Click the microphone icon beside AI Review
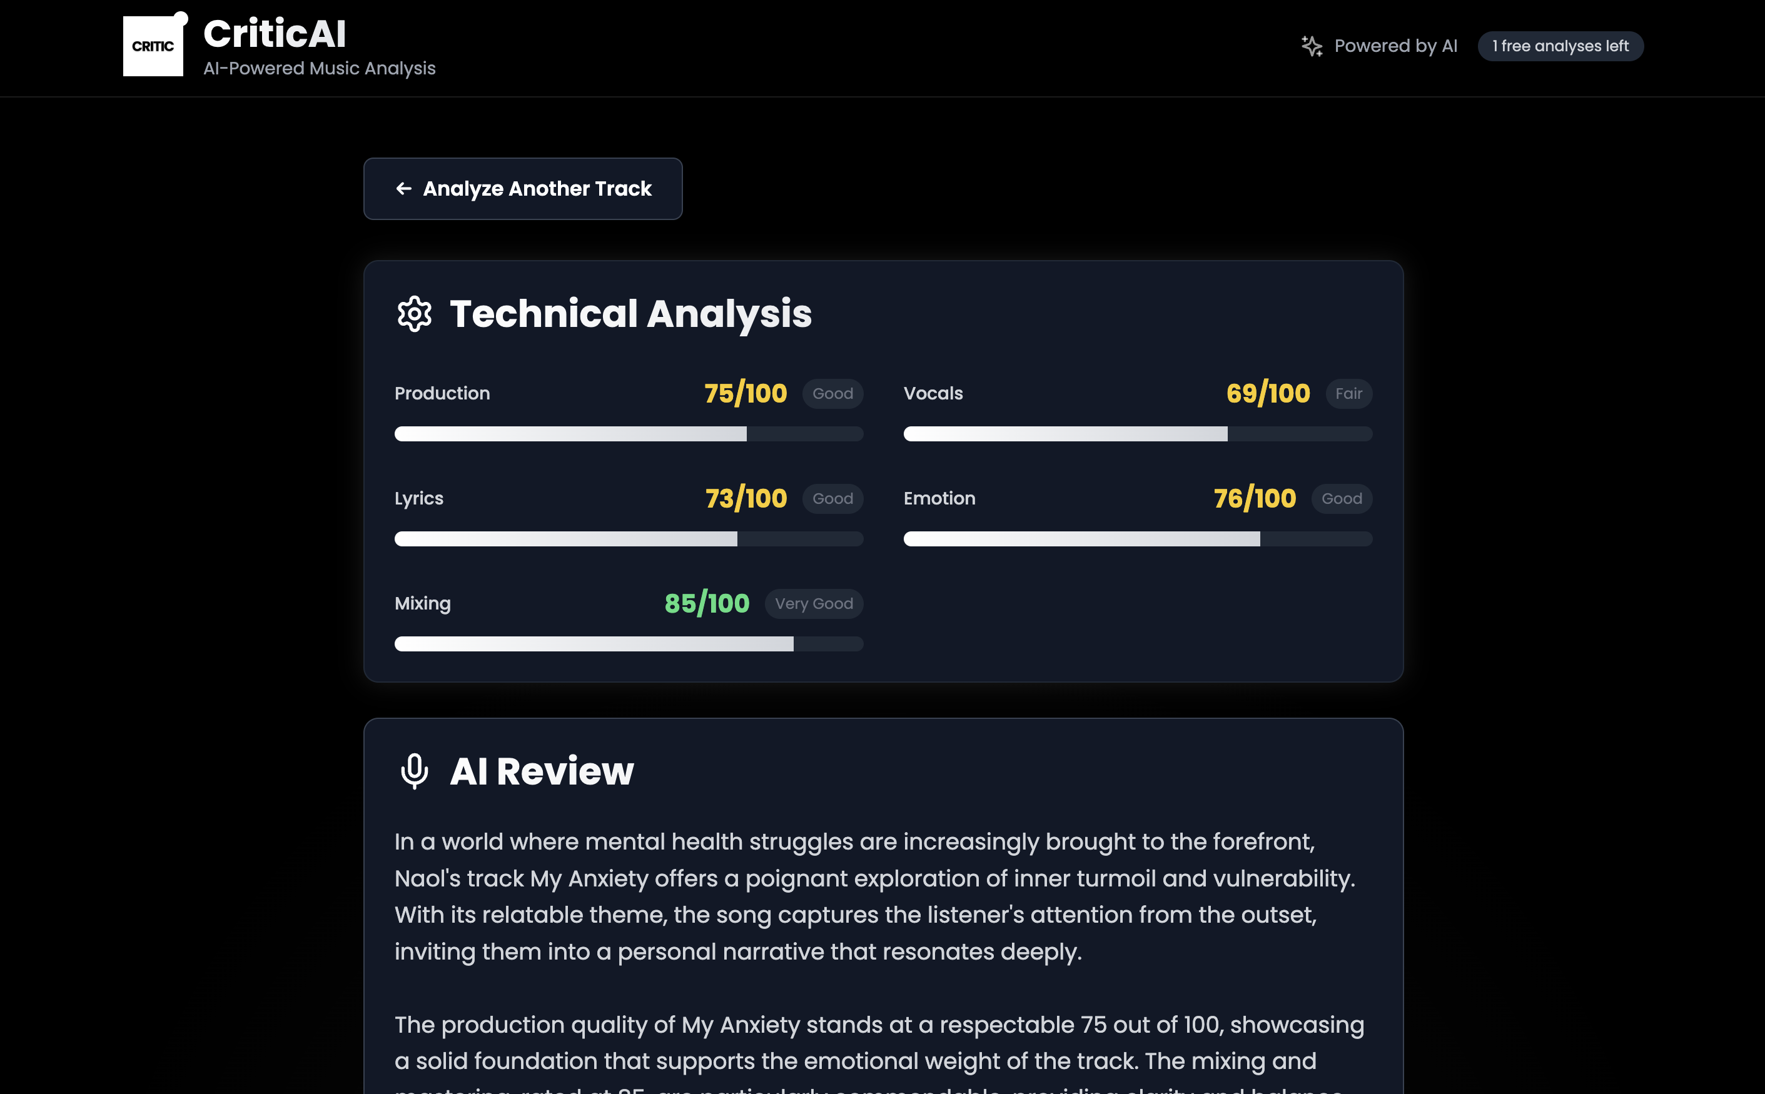1765x1094 pixels. [x=415, y=771]
